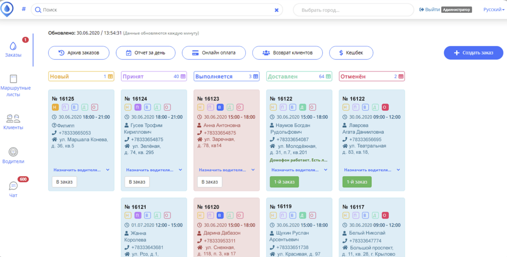Click table view icon in Принят column
The image size is (507, 257).
(x=183, y=77)
